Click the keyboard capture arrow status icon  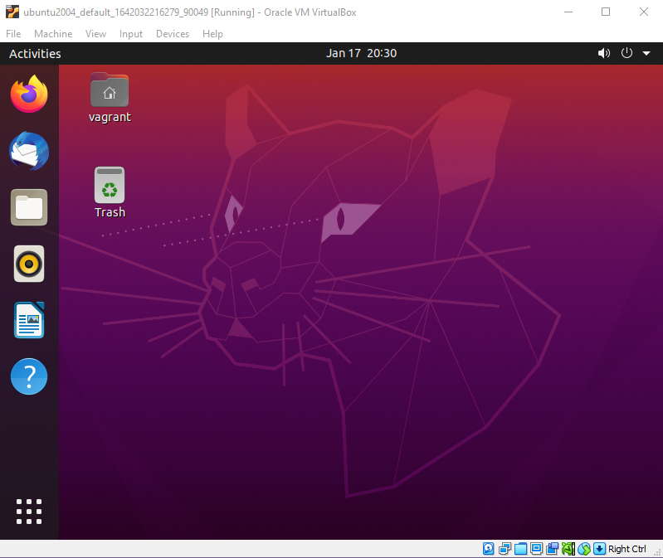599,549
